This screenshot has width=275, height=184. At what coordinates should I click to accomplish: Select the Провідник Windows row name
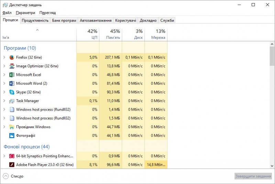pyautogui.click(x=33, y=127)
